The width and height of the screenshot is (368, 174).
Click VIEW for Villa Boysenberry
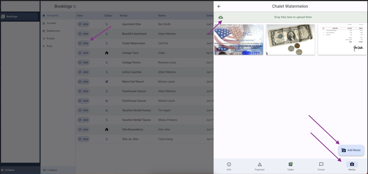pos(83,130)
